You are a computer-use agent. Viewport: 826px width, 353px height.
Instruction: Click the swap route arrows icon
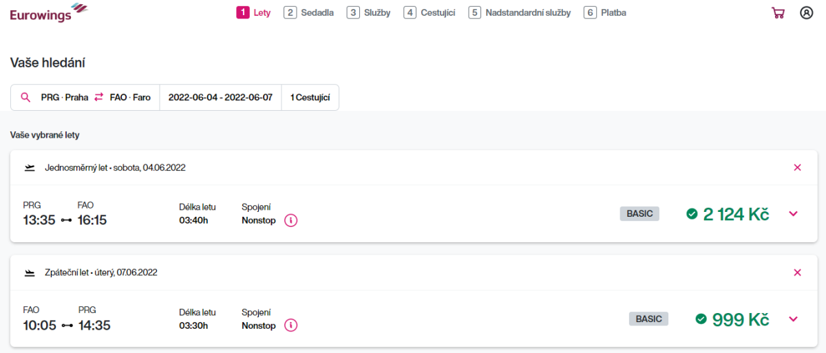point(99,98)
